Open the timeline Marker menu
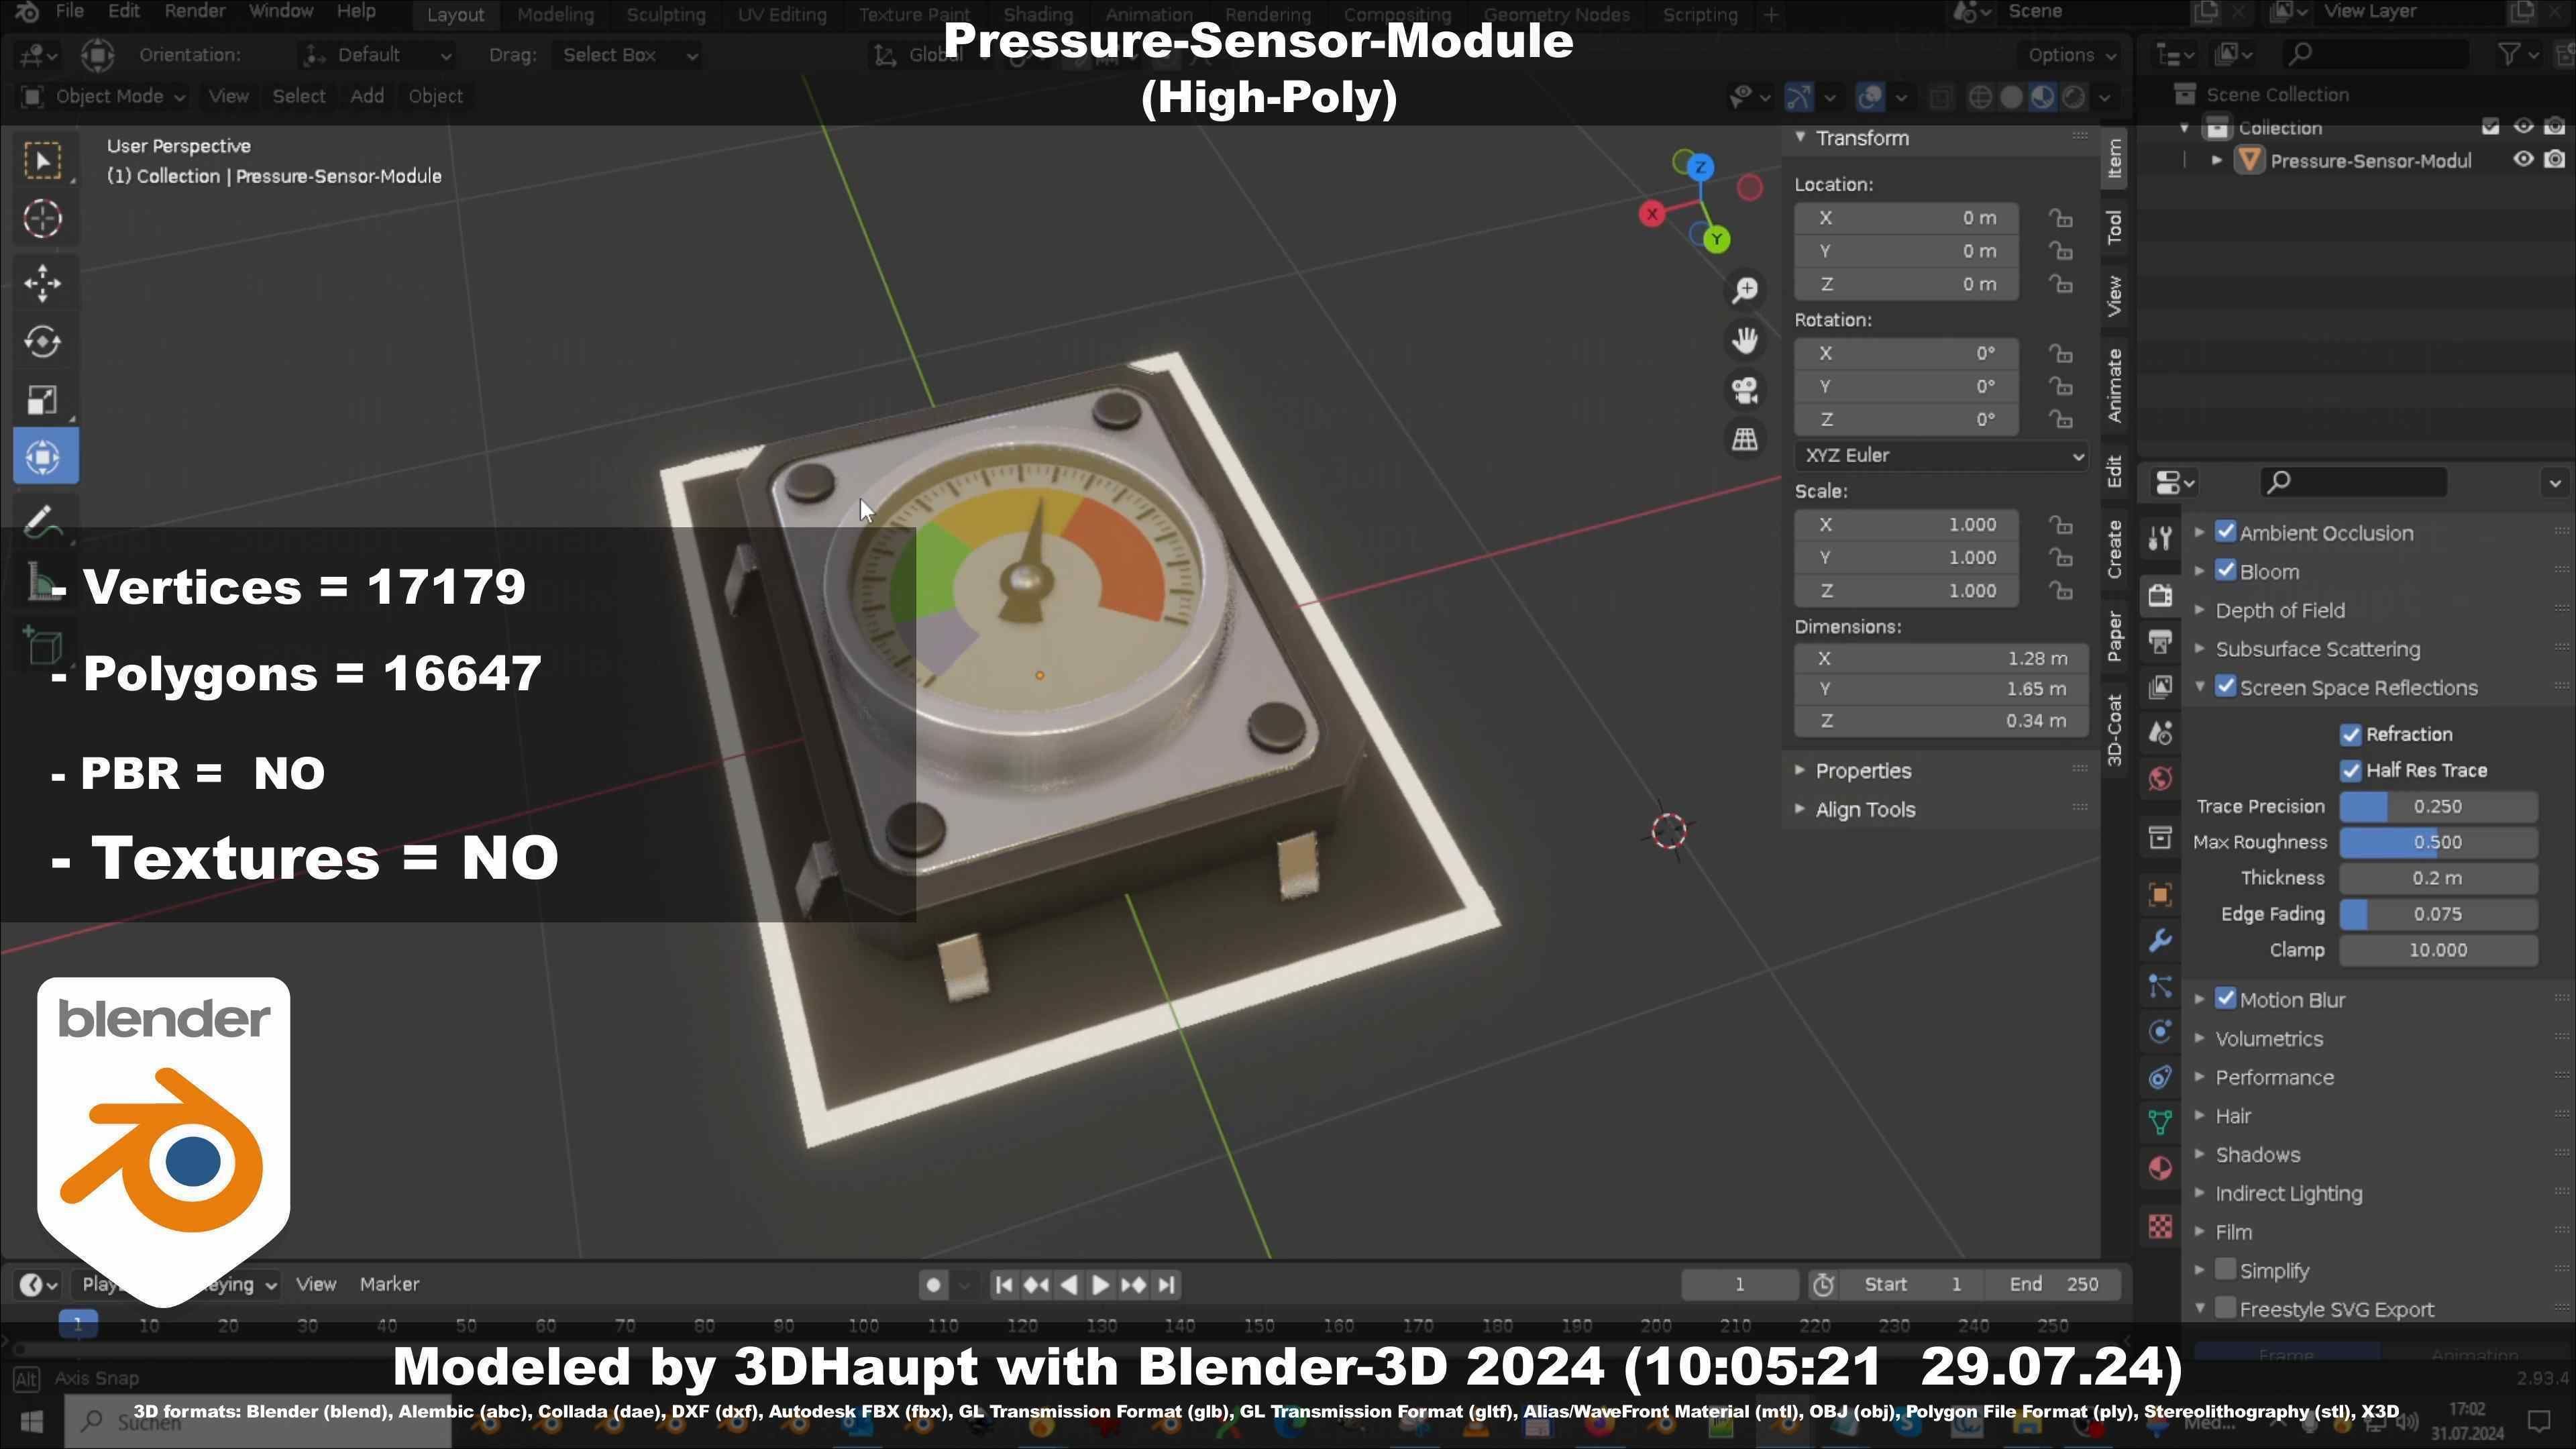The width and height of the screenshot is (2576, 1449). 389,1285
